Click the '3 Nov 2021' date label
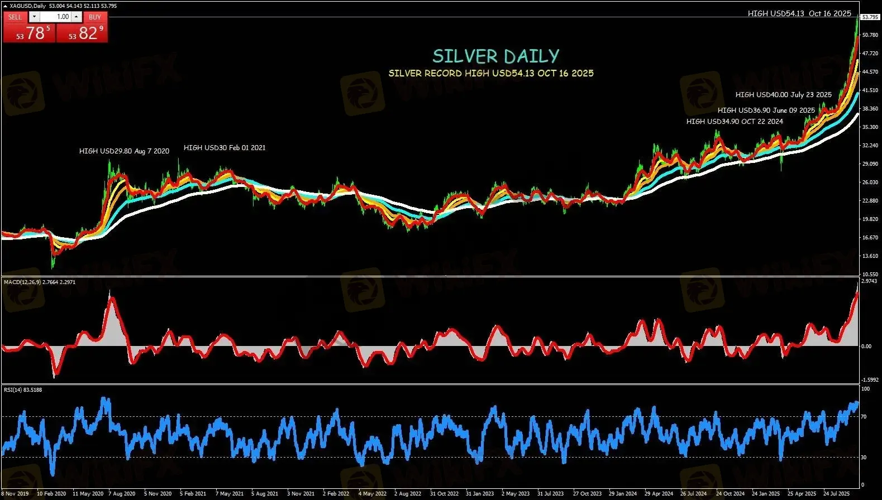Viewport: 882px width, 500px height. click(x=301, y=494)
